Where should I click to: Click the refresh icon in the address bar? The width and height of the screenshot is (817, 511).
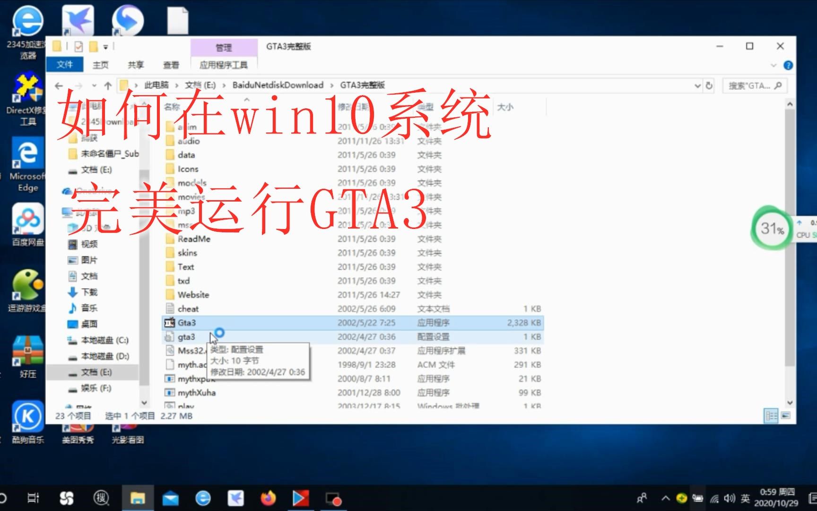[709, 86]
